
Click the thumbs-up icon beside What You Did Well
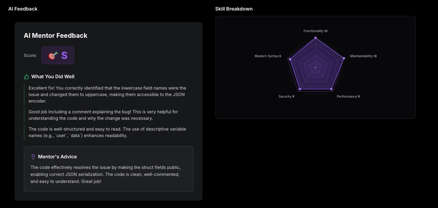(x=27, y=77)
